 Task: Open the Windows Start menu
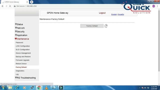pos(3,88)
